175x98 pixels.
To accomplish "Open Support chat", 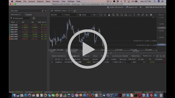I will point(132,7).
